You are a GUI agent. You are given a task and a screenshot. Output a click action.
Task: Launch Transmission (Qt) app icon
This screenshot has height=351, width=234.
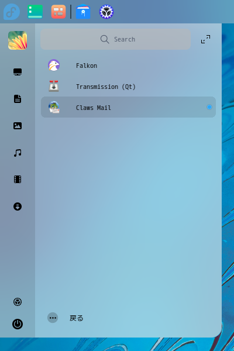(x=54, y=86)
